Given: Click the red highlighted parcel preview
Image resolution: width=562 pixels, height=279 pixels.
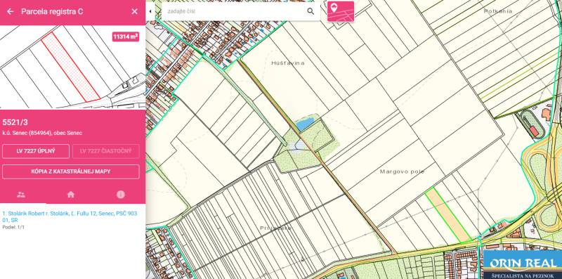Looking at the screenshot, I should (70, 66).
